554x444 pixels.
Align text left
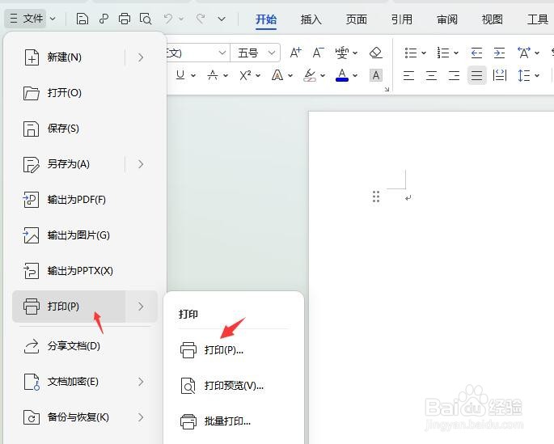click(408, 75)
